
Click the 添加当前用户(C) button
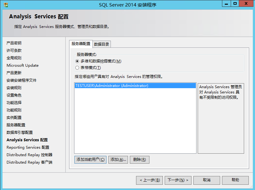coord(90,160)
